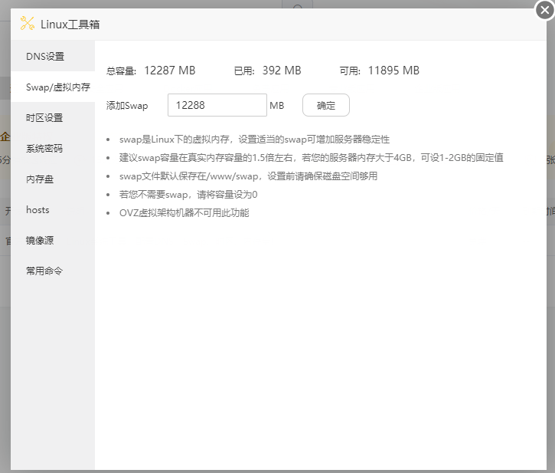Screen dimensions: 555x473
Task: Click the tip about /www/swap location
Action: pyautogui.click(x=248, y=176)
